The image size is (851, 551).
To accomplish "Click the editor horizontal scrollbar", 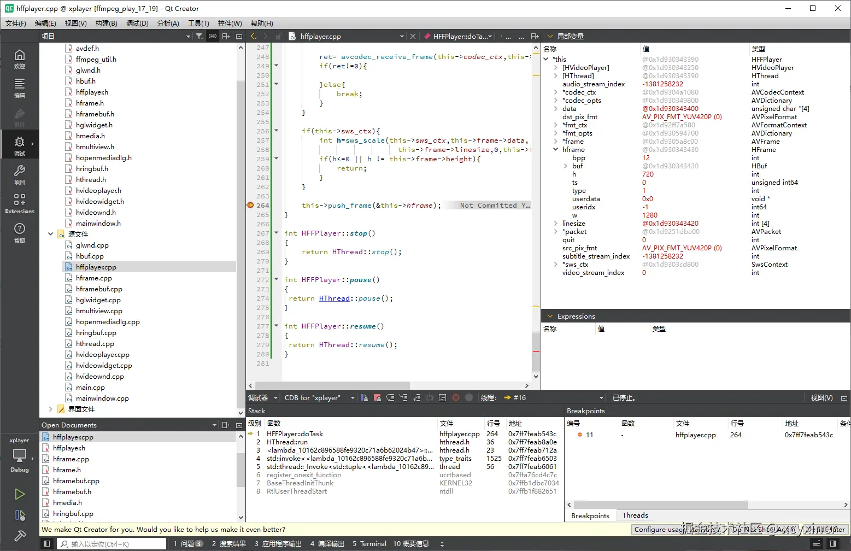I will point(332,385).
